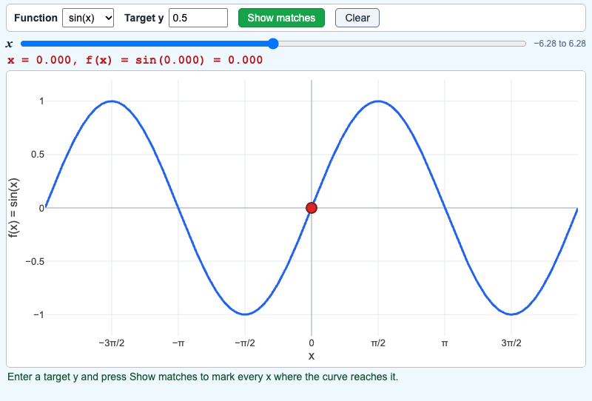Click the −3π/2 tick label on x-axis
This screenshot has width=592, height=401.
(112, 343)
